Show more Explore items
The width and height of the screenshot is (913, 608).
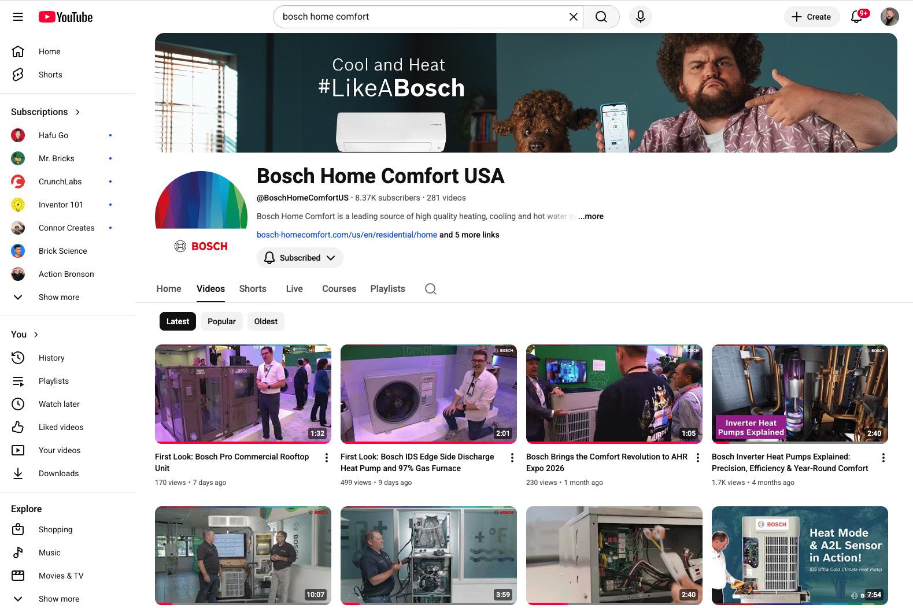(x=68, y=599)
